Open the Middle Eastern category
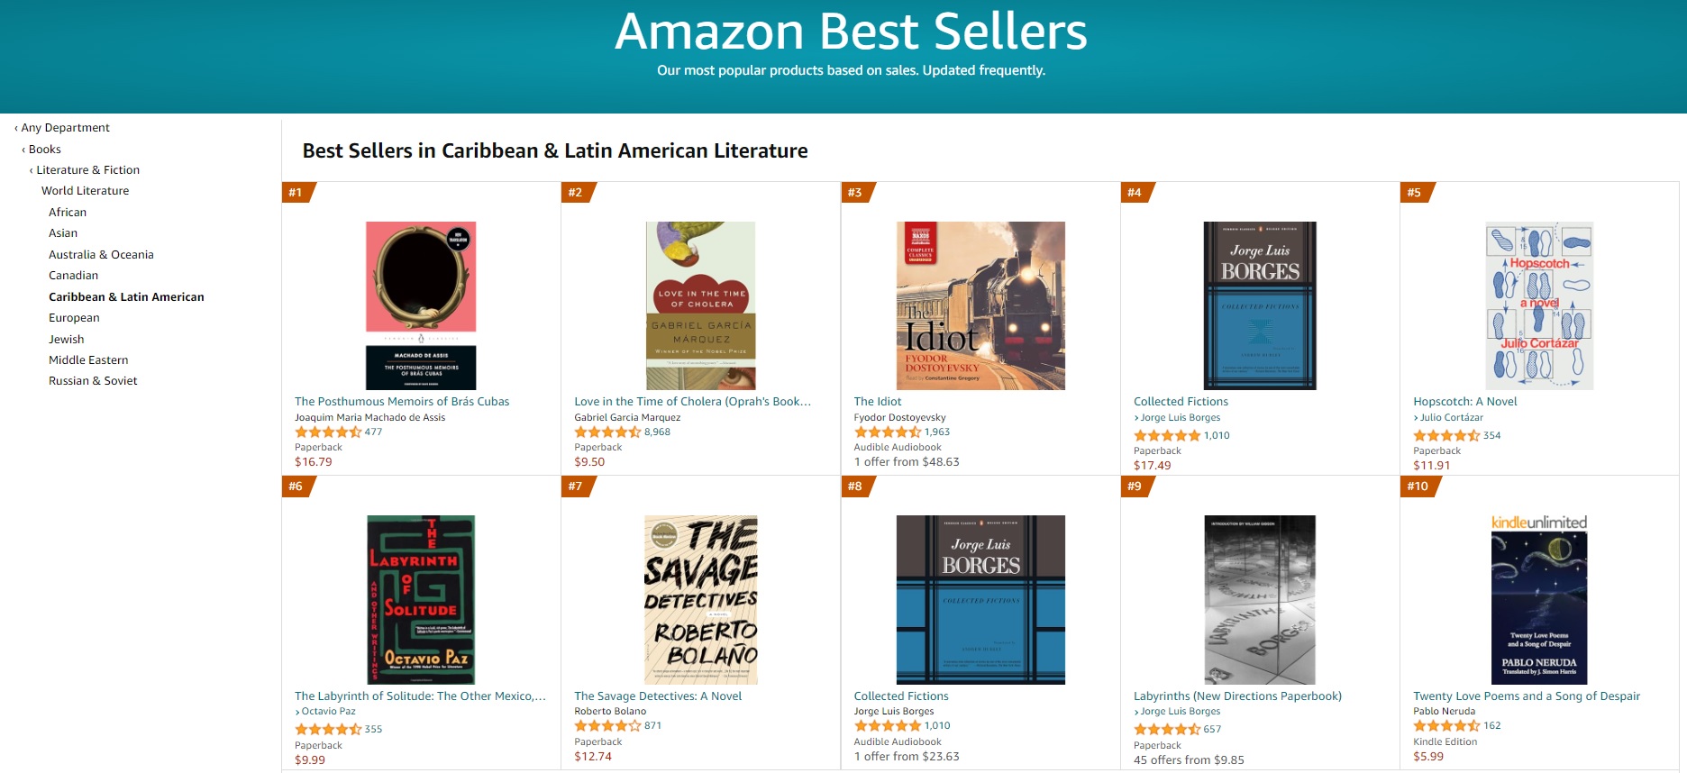 pyautogui.click(x=88, y=360)
